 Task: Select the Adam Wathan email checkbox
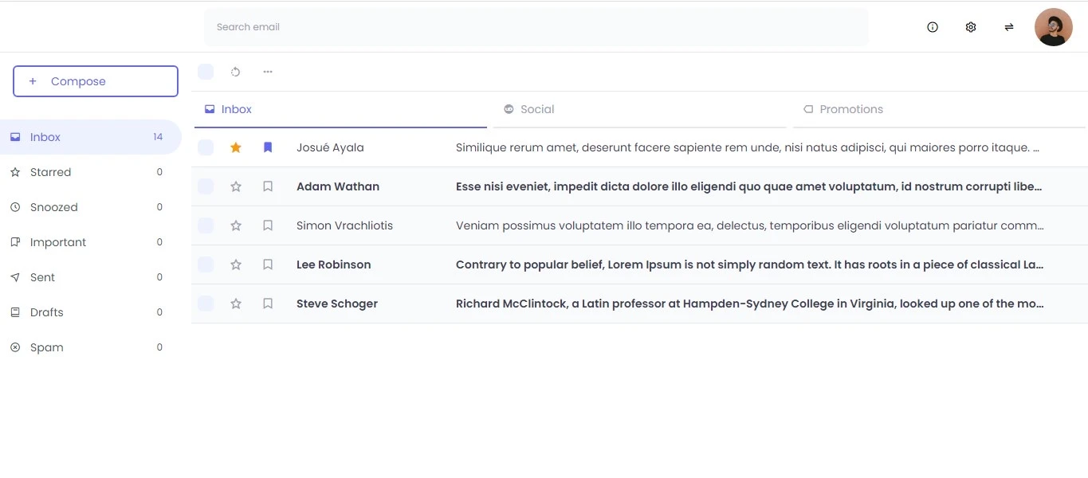pyautogui.click(x=206, y=186)
